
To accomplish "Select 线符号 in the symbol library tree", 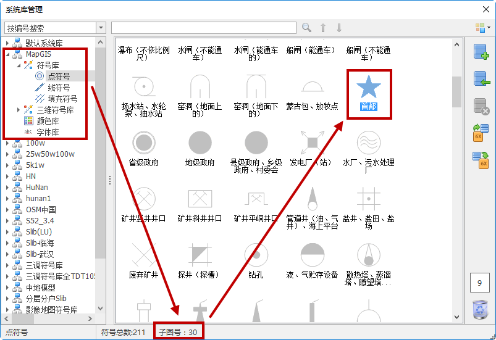I will [x=59, y=88].
